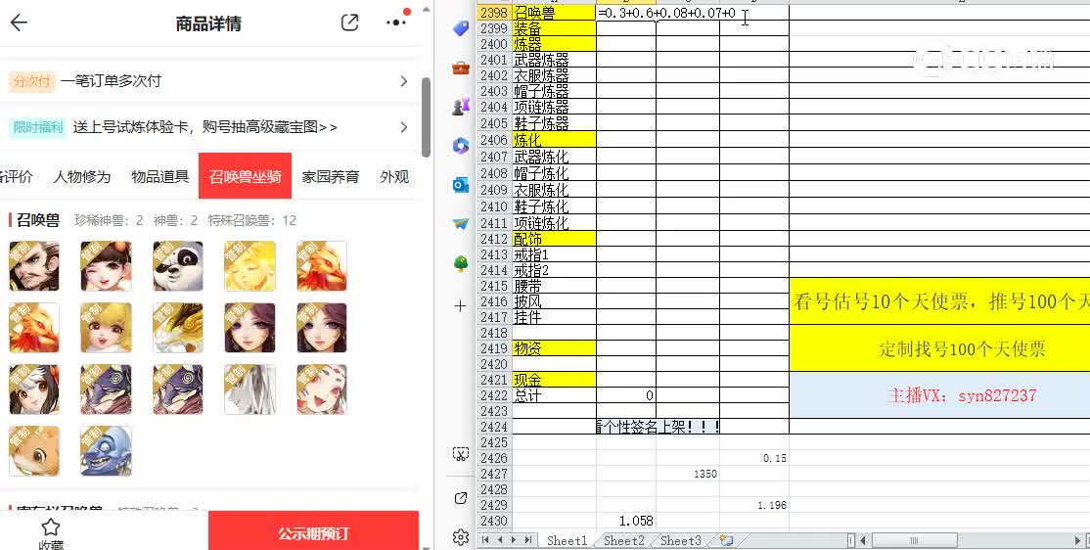Open the chess pieces games icon in sidebar
Screen dimensions: 1090x550
[460, 107]
